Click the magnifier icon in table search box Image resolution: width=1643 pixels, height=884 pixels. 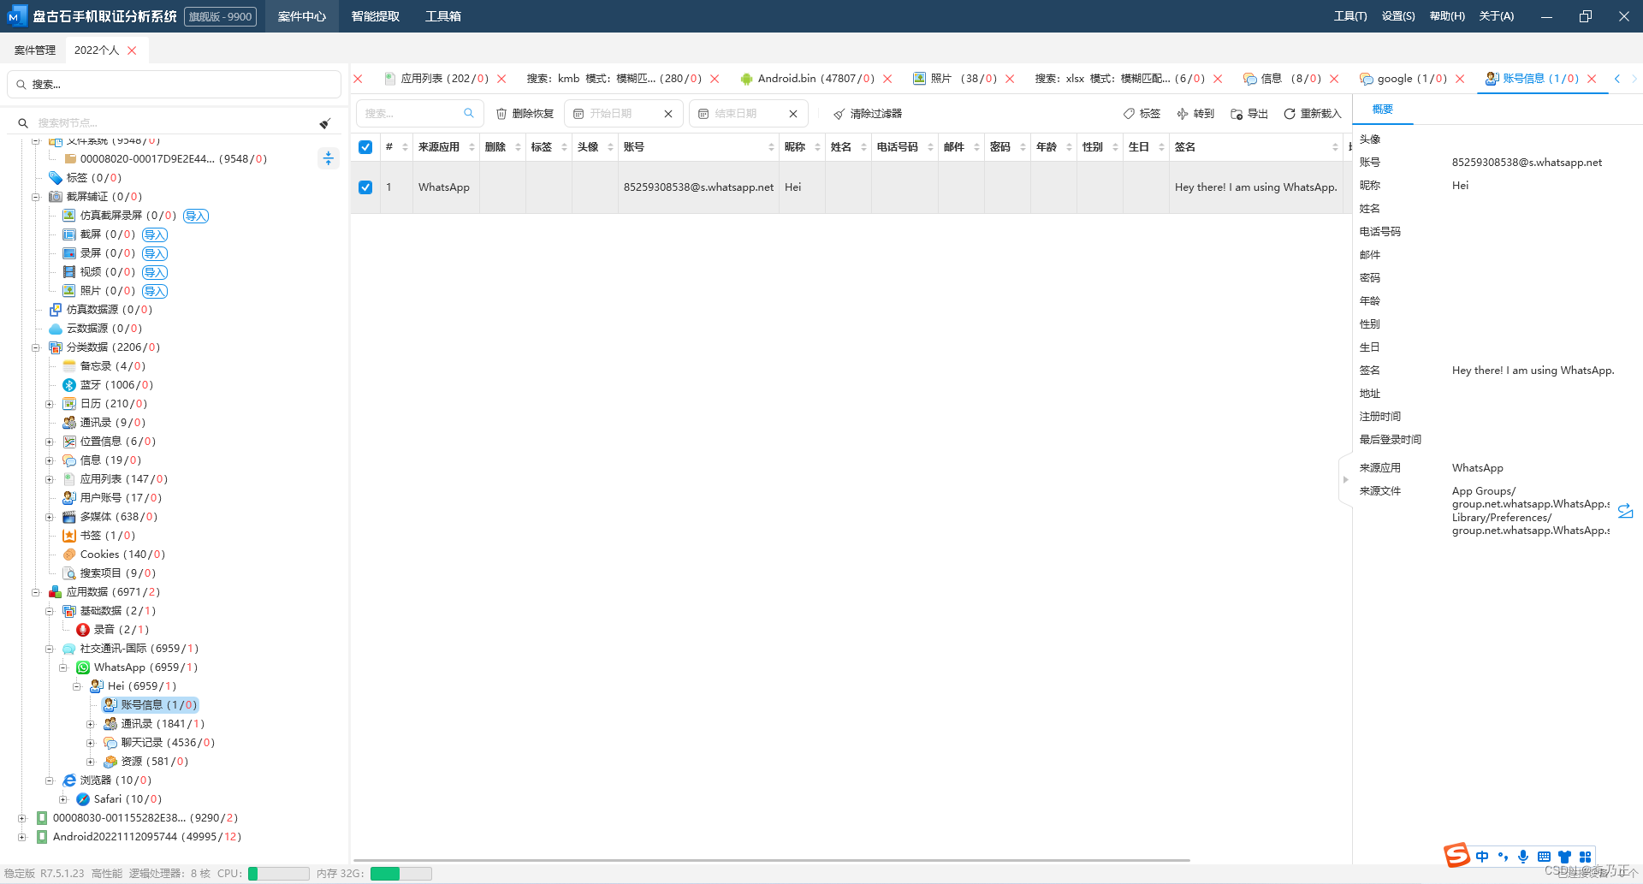coord(469,113)
